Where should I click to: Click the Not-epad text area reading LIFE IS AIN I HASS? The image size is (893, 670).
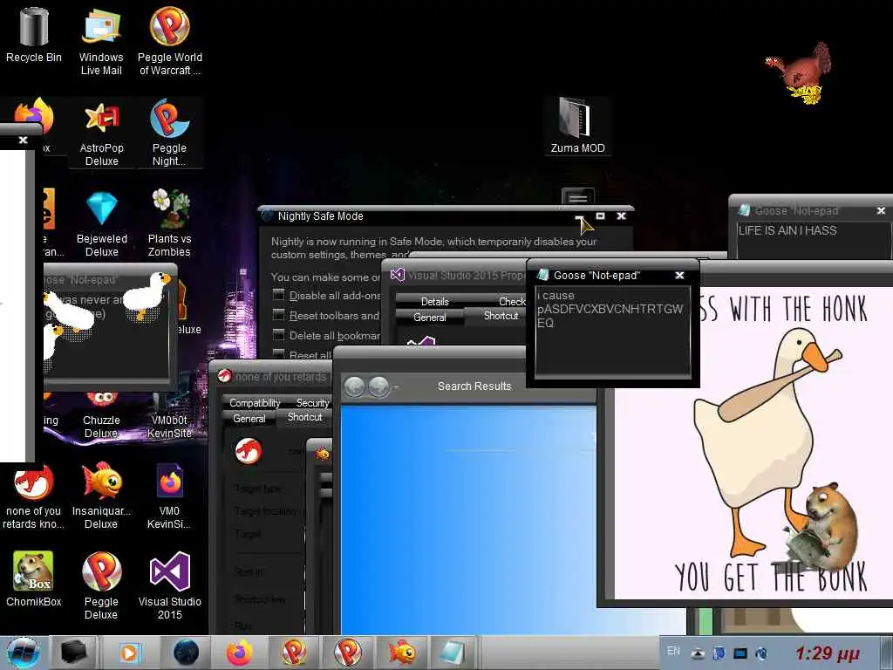click(x=814, y=241)
